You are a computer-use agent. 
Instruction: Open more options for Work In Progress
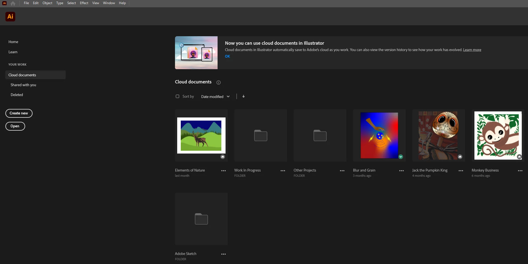(283, 171)
